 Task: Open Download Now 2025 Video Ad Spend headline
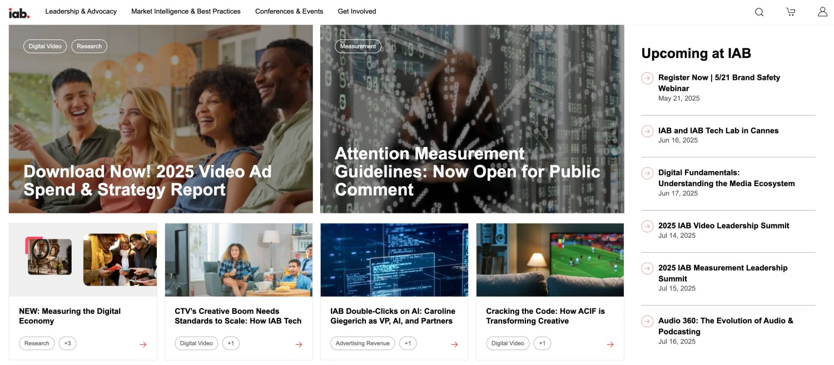[x=147, y=180]
